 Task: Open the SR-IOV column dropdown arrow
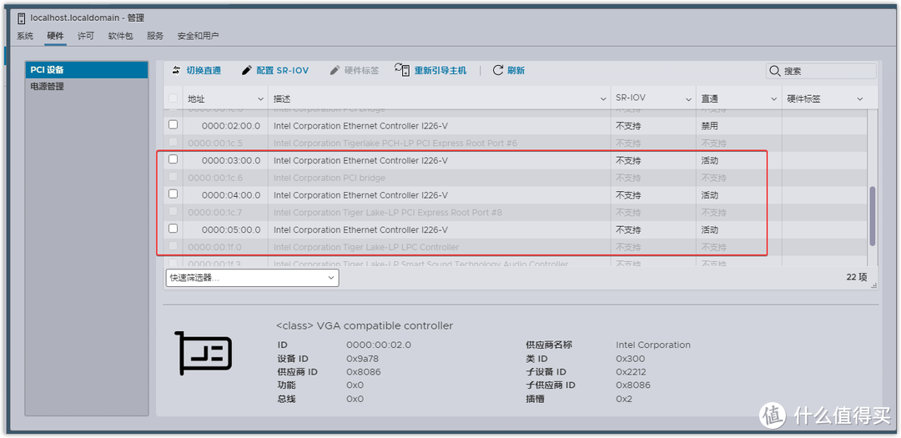click(x=688, y=99)
